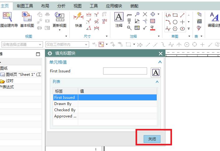Click the centerline target symbol icon
Image resolution: width=220 pixels, height=151 pixels.
click(x=153, y=14)
